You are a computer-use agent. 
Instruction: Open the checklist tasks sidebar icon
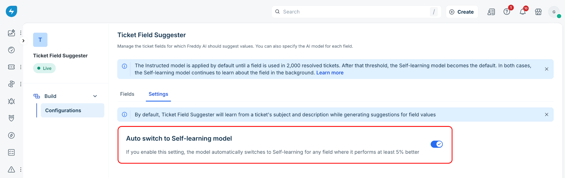11,152
